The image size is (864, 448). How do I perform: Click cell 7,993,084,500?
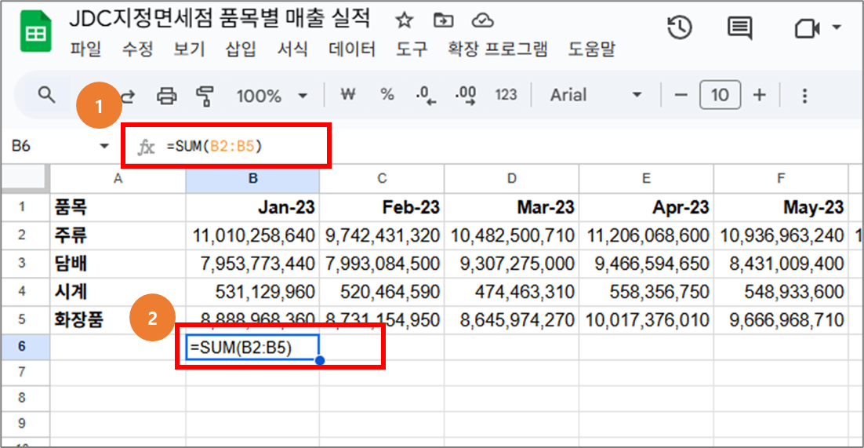[382, 264]
